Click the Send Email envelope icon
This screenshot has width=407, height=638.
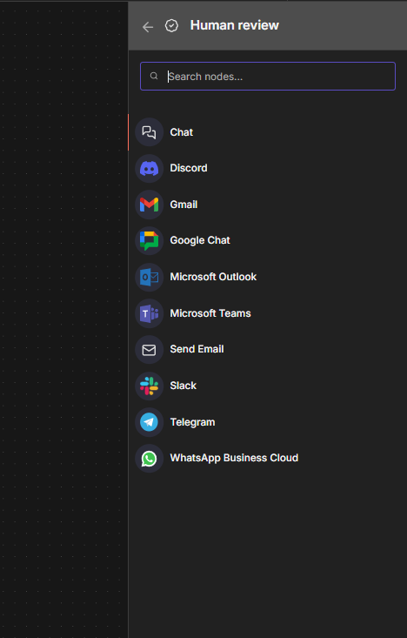pos(149,350)
